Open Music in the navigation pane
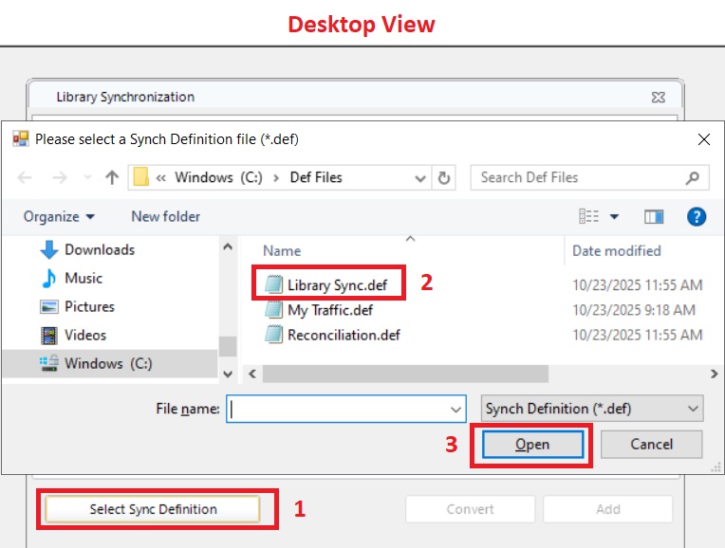 (x=84, y=278)
